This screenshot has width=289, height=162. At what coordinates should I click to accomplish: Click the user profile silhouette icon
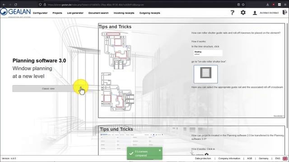click(255, 13)
